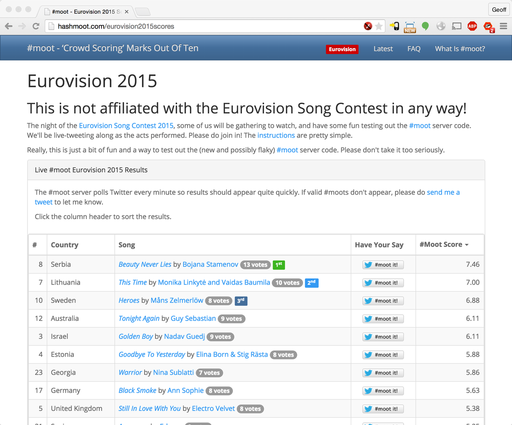
Task: Sort by the #Moot Score dropdown arrow
Action: coord(467,245)
